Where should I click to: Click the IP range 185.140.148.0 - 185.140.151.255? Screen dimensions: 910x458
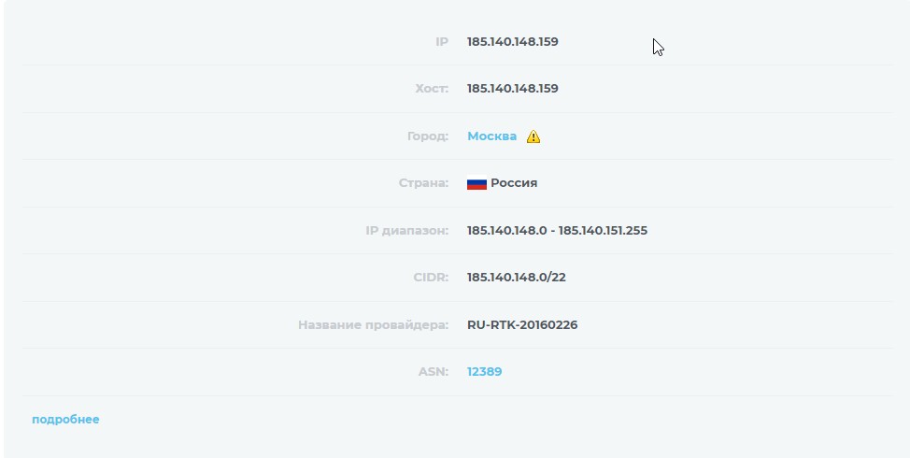click(x=557, y=231)
